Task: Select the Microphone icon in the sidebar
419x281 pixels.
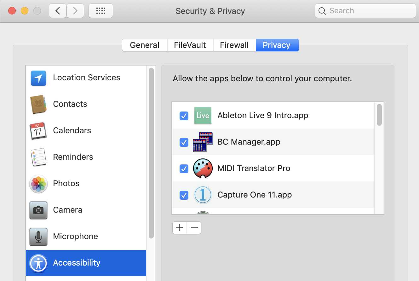Action: pos(38,237)
